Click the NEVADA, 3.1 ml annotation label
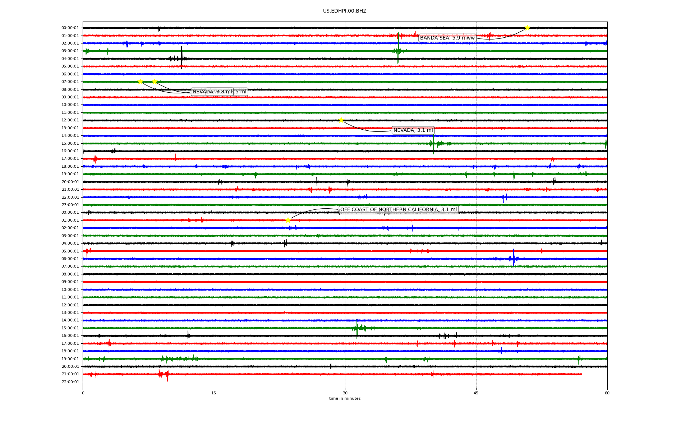 [413, 130]
